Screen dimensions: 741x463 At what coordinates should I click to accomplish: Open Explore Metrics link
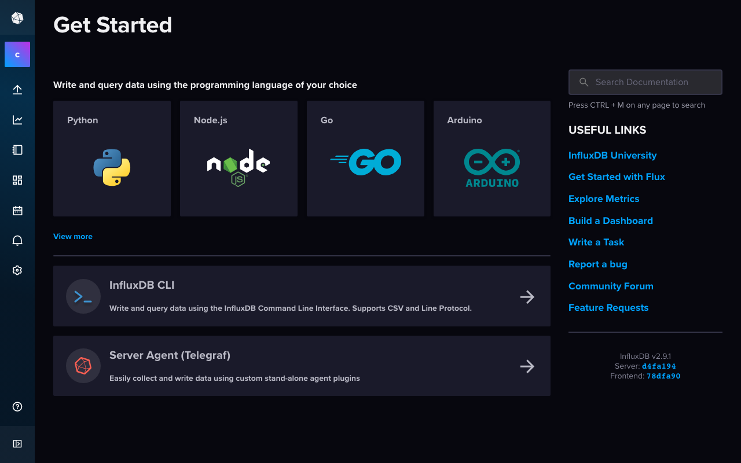click(x=604, y=199)
